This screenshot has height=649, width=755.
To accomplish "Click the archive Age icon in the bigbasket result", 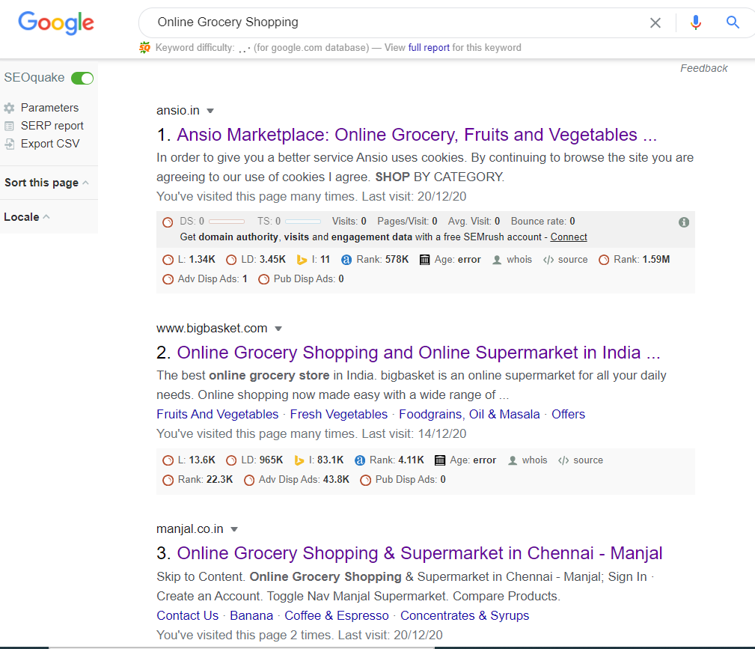I will click(x=440, y=460).
